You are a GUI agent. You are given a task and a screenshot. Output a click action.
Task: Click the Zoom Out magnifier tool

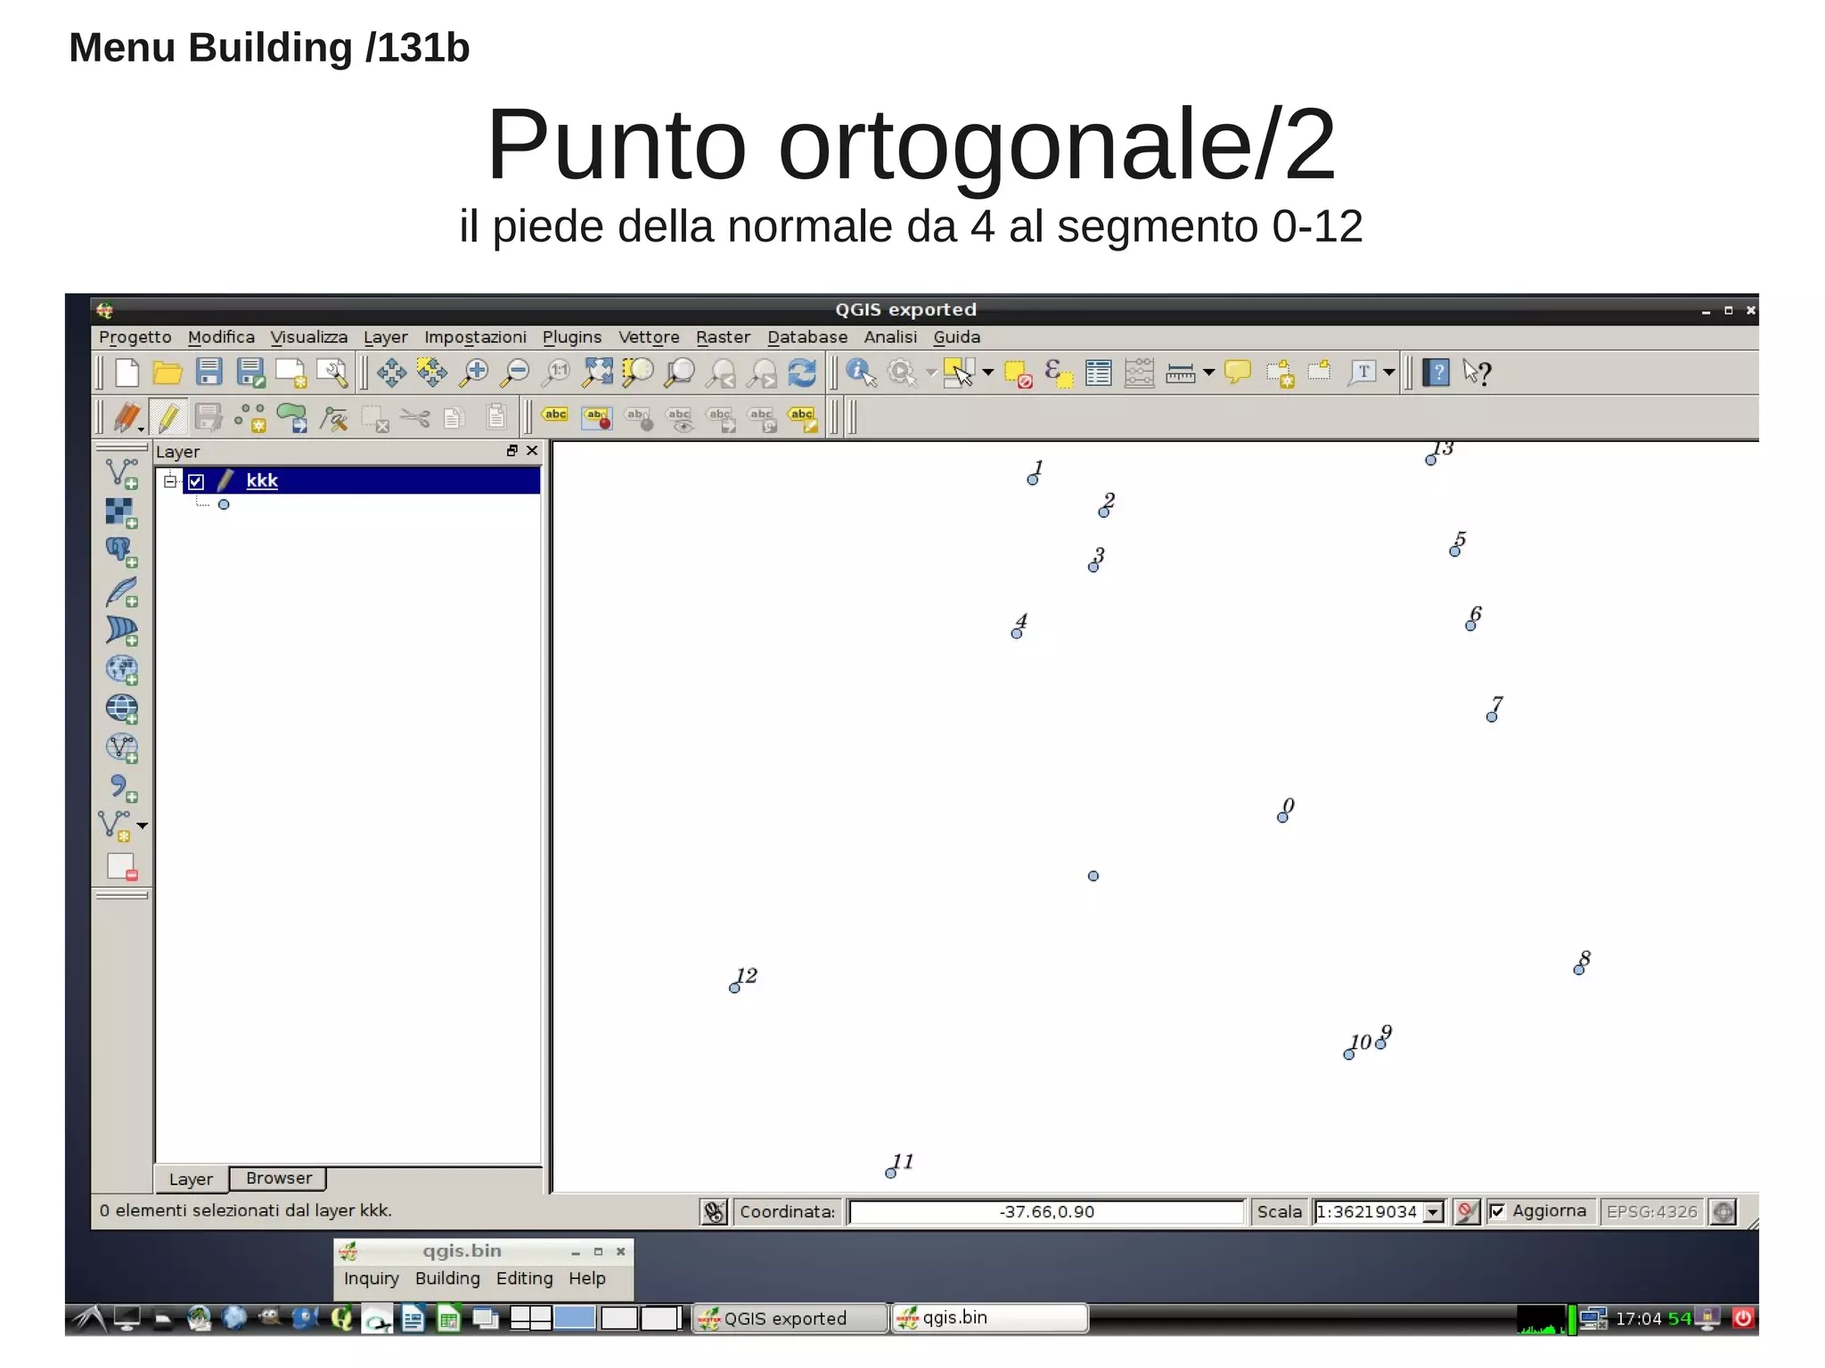514,373
